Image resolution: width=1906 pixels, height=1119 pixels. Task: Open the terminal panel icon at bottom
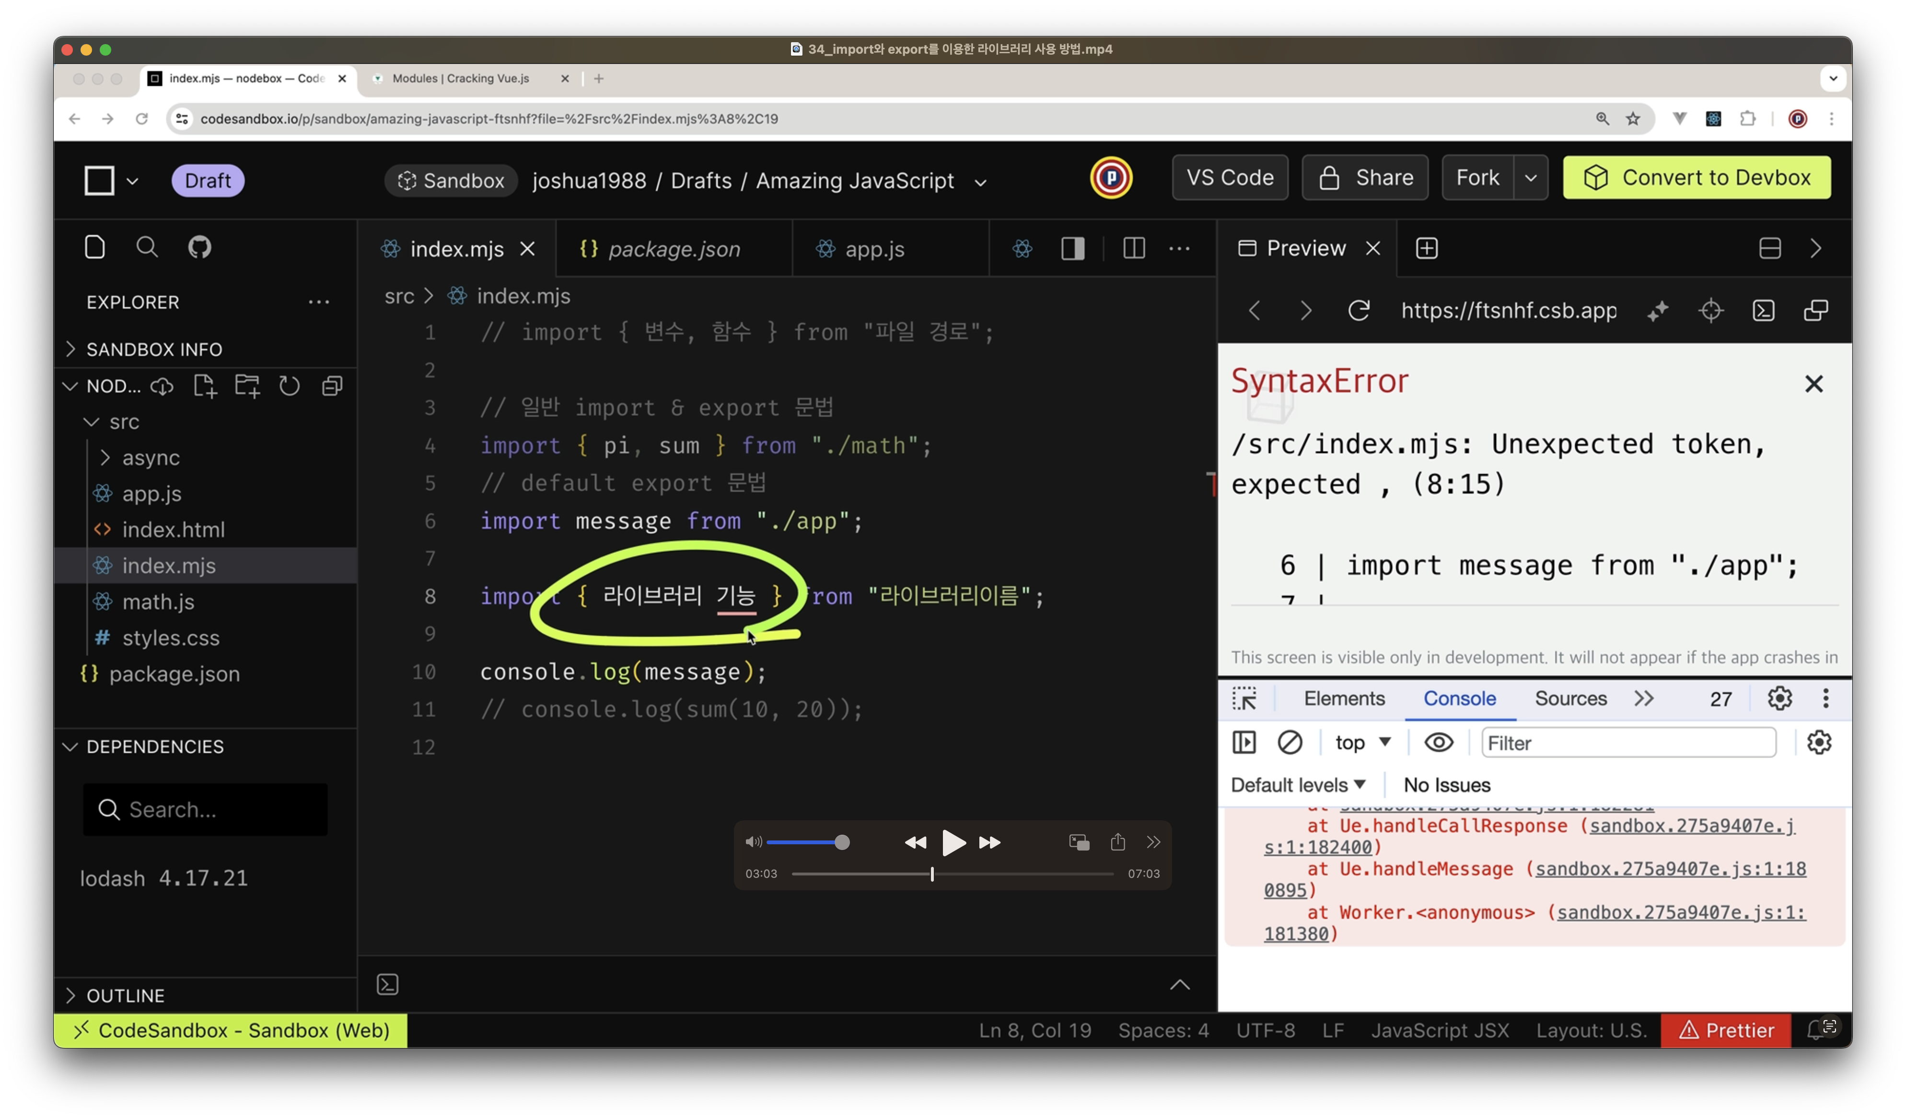387,984
